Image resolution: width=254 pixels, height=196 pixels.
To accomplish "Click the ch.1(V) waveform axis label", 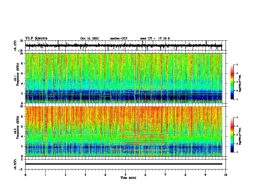I will click(15, 45).
